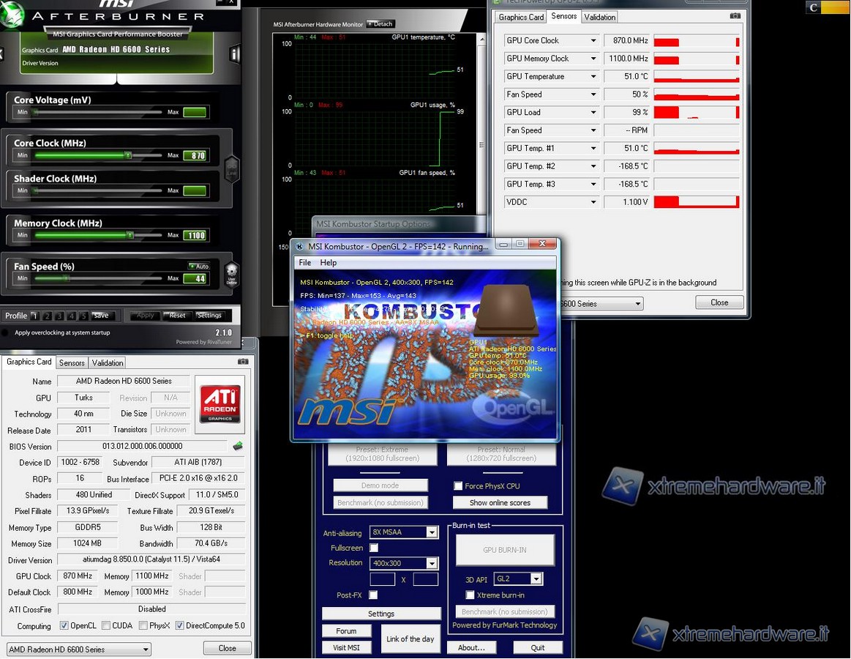Enable the Force PhysX CPU checkbox
This screenshot has width=851, height=659.
(x=458, y=486)
